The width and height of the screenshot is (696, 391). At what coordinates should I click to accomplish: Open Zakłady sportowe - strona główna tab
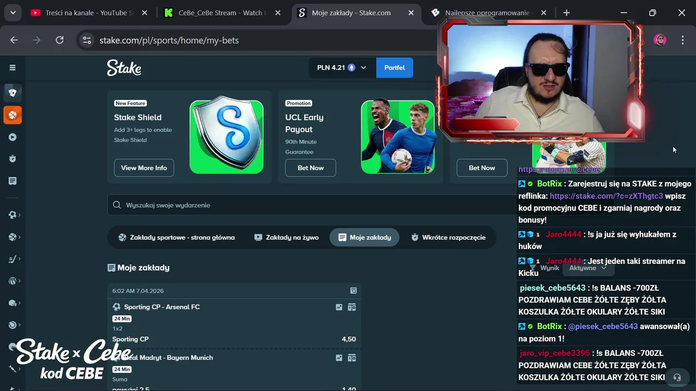[x=177, y=237]
